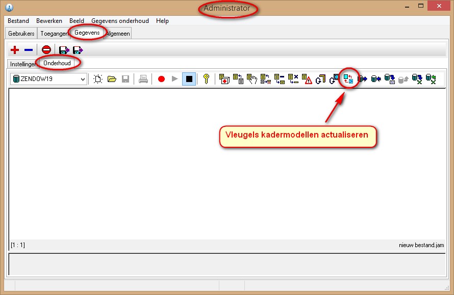
Task: Click yellow sheet with hand icon
Action: pyautogui.click(x=252, y=78)
